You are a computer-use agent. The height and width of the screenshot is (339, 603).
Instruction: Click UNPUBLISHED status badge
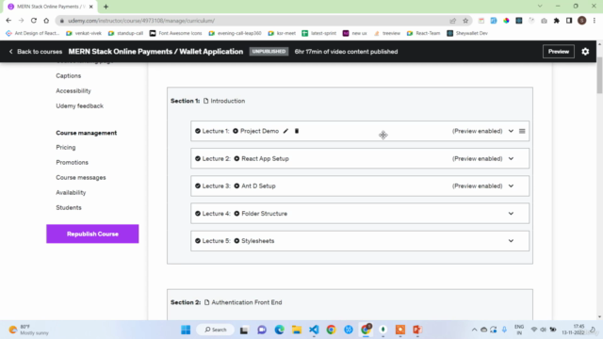pyautogui.click(x=269, y=52)
